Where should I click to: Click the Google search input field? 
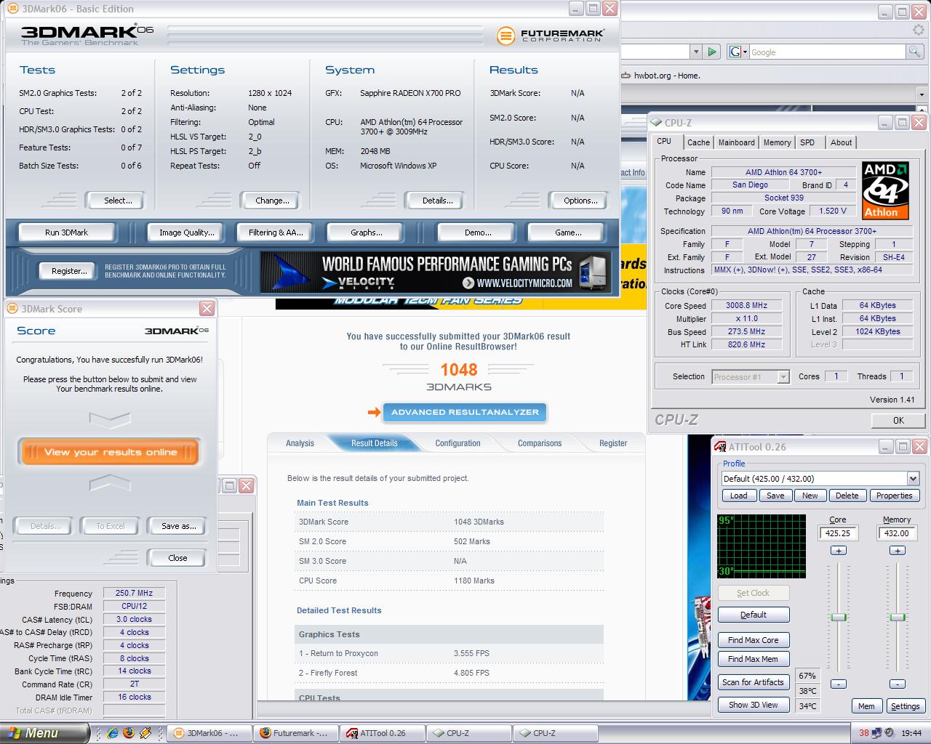pyautogui.click(x=827, y=52)
